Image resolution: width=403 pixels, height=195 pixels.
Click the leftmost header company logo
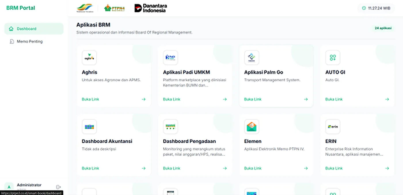[85, 8]
